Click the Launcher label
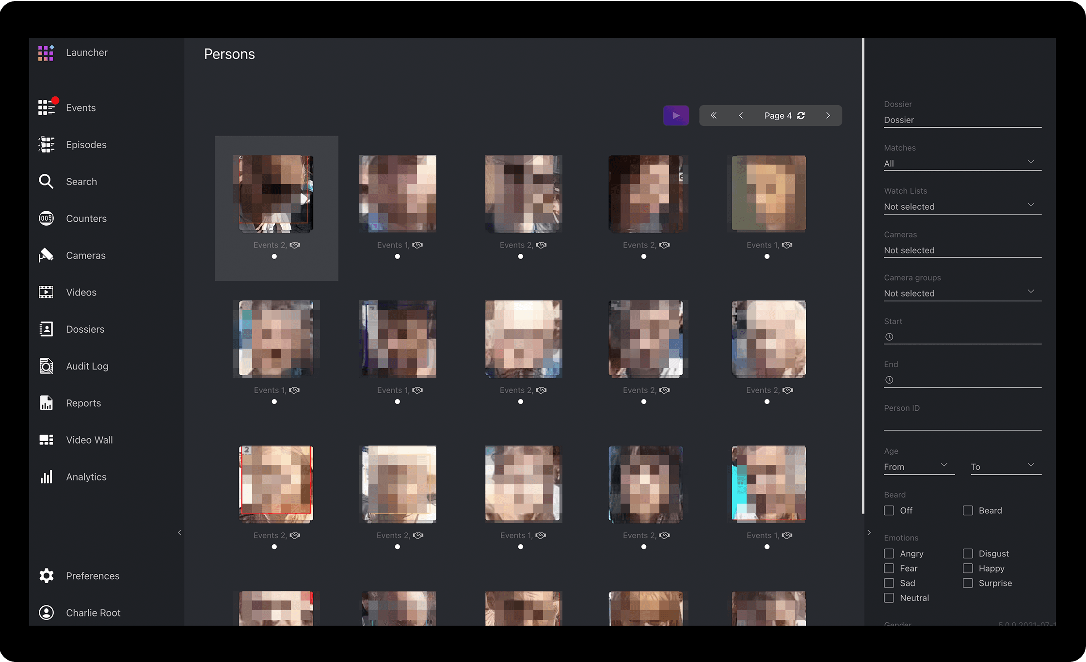 click(87, 52)
